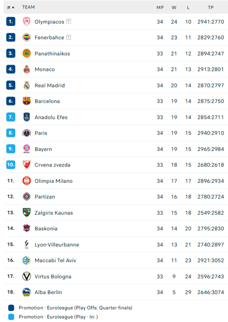Screen dimensions: 228x322
Task: Click the TP column header
Action: pyautogui.click(x=210, y=8)
